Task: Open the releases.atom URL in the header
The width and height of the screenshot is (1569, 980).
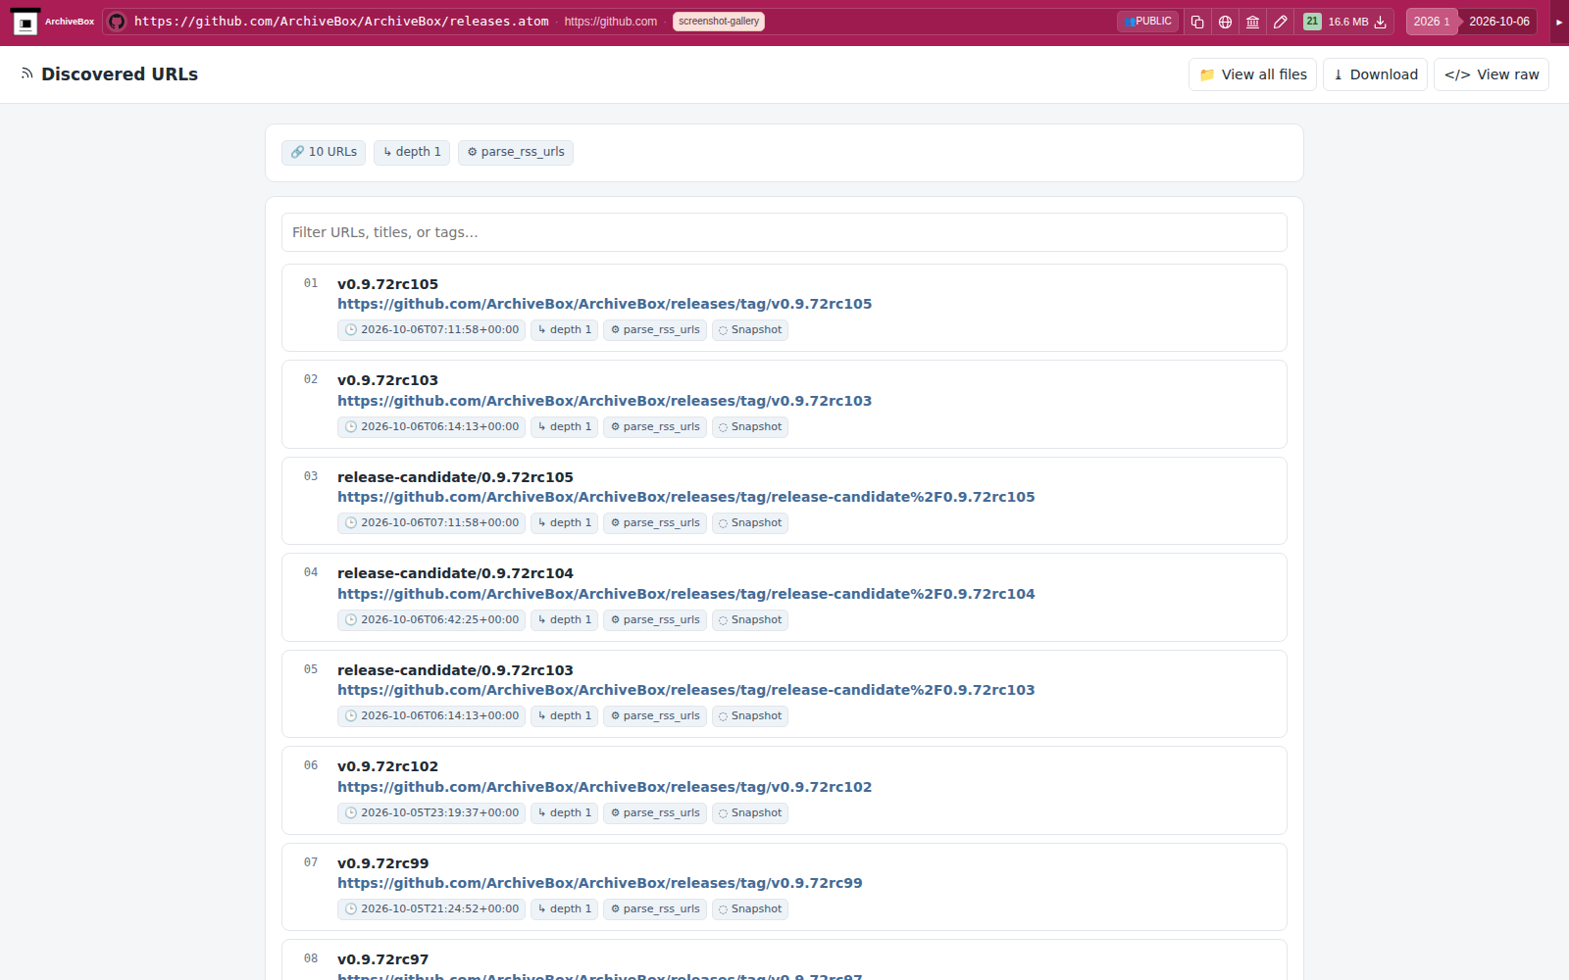Action: coord(341,22)
